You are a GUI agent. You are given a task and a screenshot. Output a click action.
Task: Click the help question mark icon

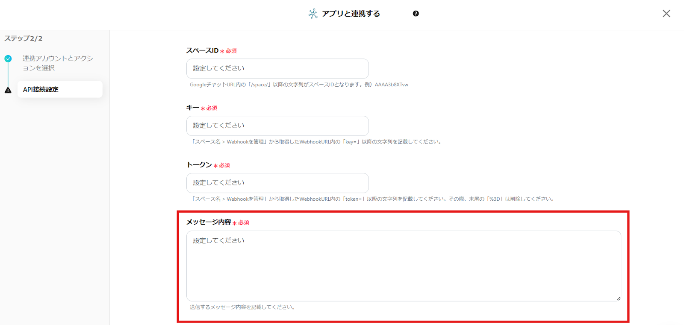point(416,14)
